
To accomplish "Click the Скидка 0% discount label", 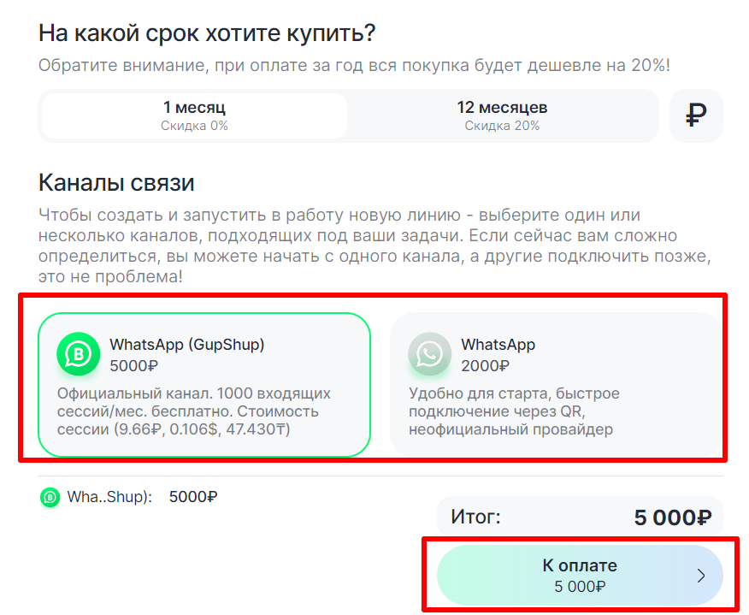I will click(x=195, y=126).
